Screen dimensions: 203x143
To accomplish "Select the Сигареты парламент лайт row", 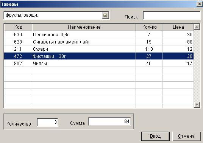I will [99, 42].
